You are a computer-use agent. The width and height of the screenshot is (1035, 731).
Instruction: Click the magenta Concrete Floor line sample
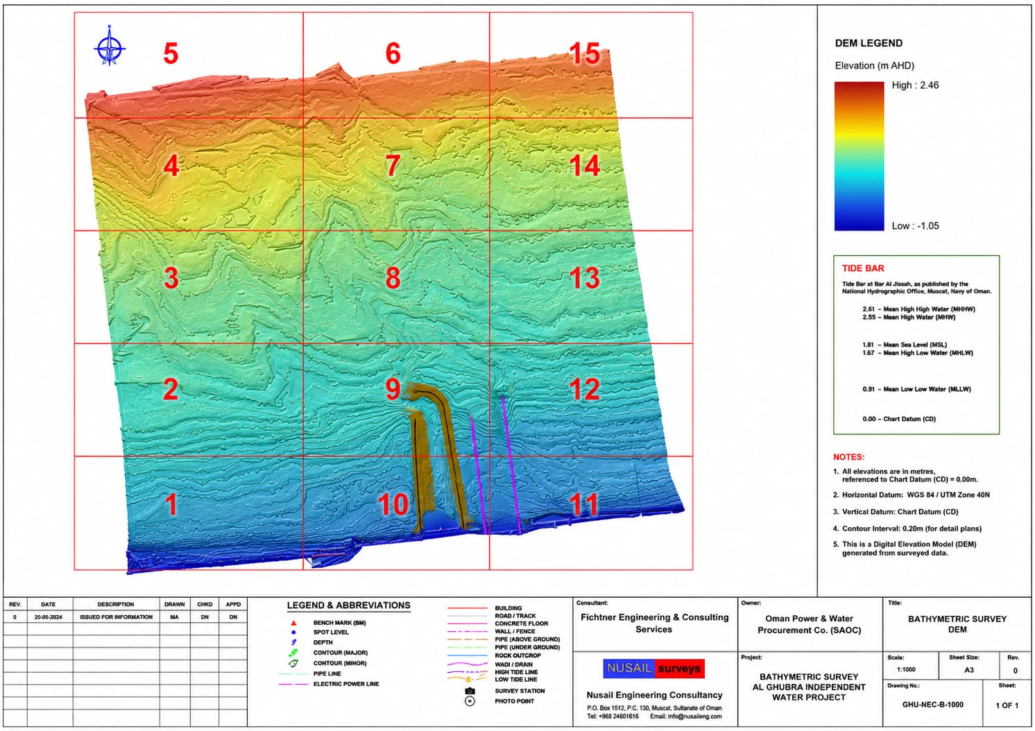click(468, 623)
